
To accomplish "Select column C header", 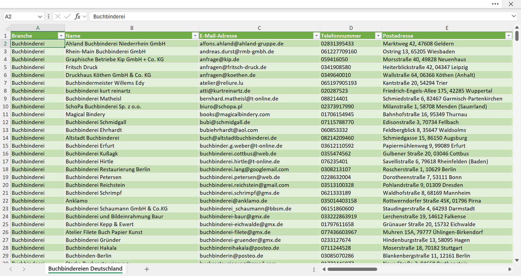I will pyautogui.click(x=259, y=28).
